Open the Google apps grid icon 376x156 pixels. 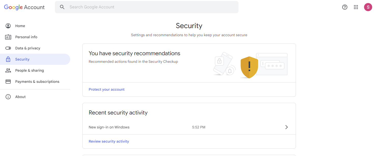tap(356, 7)
